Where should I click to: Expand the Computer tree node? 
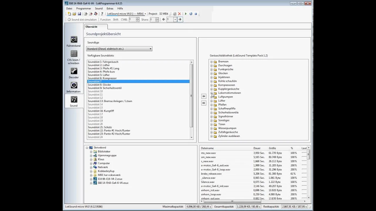pyautogui.click(x=91, y=163)
